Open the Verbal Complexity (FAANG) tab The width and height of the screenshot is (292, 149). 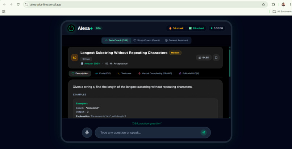click(x=155, y=74)
